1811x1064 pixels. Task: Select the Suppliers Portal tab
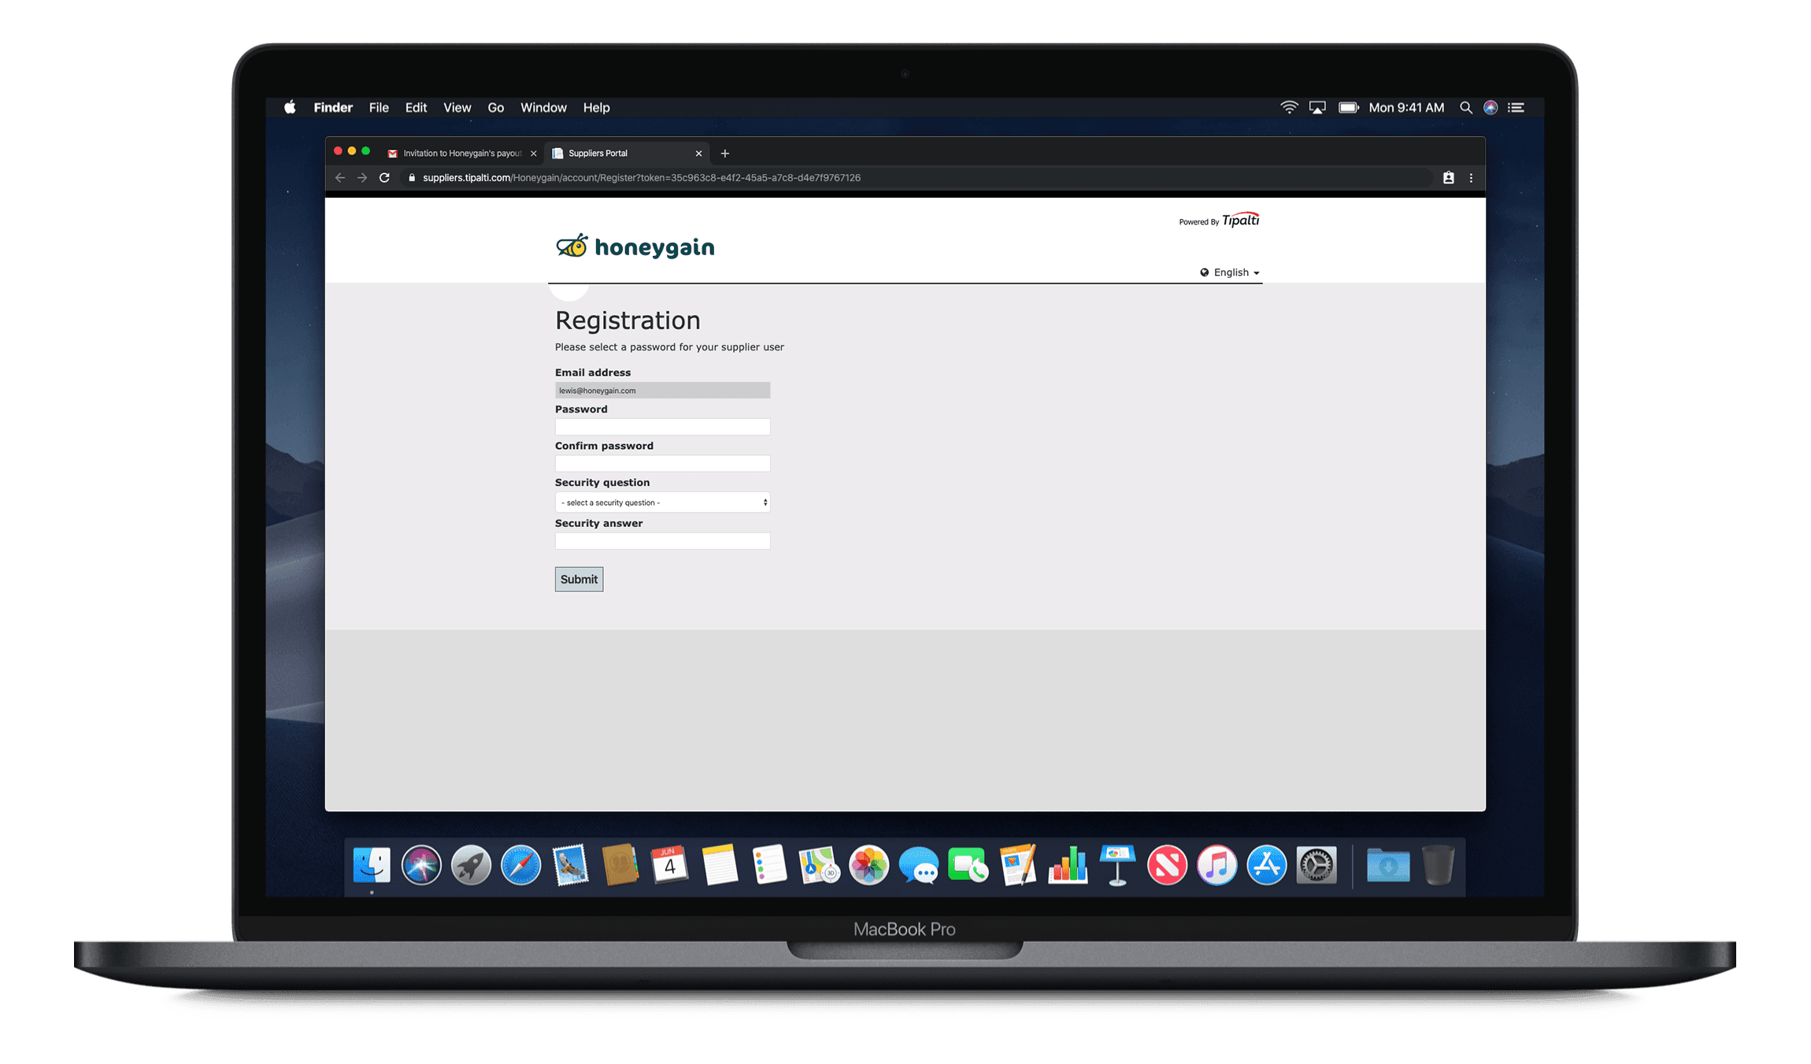[x=626, y=154]
